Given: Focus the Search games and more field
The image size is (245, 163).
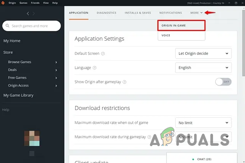Looking at the screenshot, I should point(32,26).
